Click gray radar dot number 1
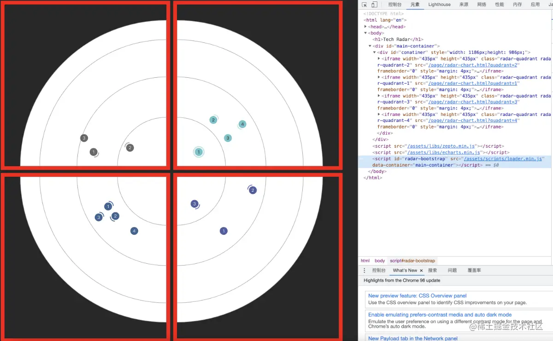 94,152
